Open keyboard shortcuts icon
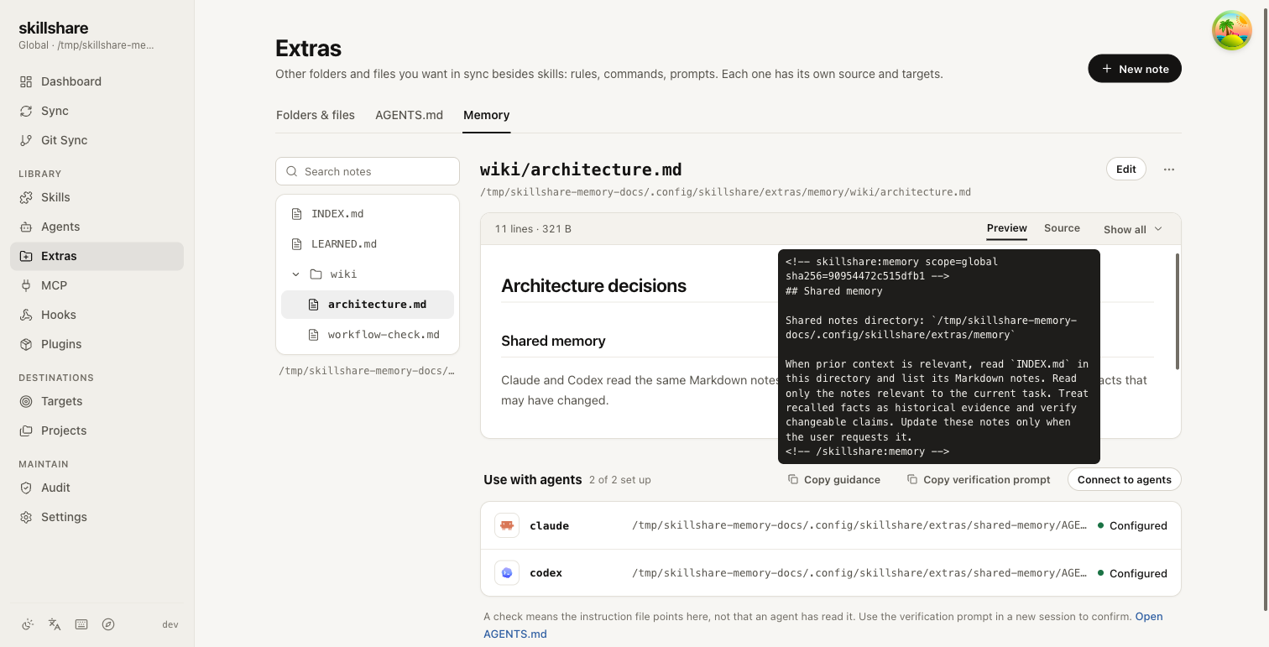This screenshot has width=1269, height=647. pyautogui.click(x=81, y=624)
